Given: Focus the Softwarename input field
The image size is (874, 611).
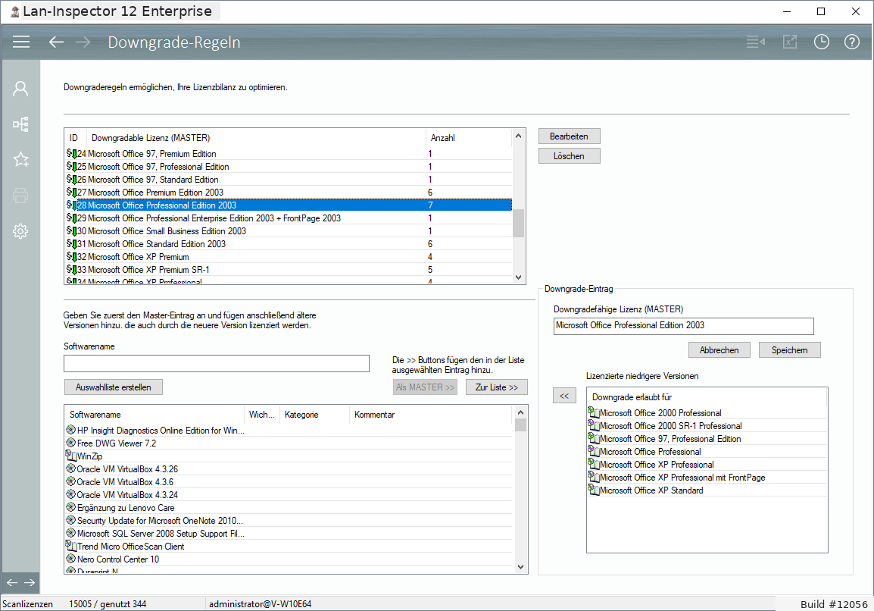Looking at the screenshot, I should click(217, 363).
